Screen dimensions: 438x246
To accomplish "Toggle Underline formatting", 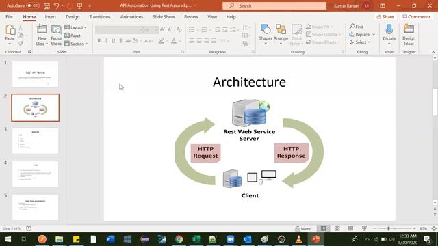I will 114,41.
